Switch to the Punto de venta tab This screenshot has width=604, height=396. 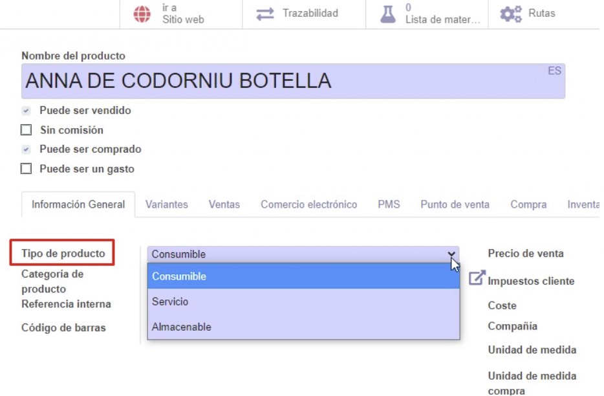(455, 204)
